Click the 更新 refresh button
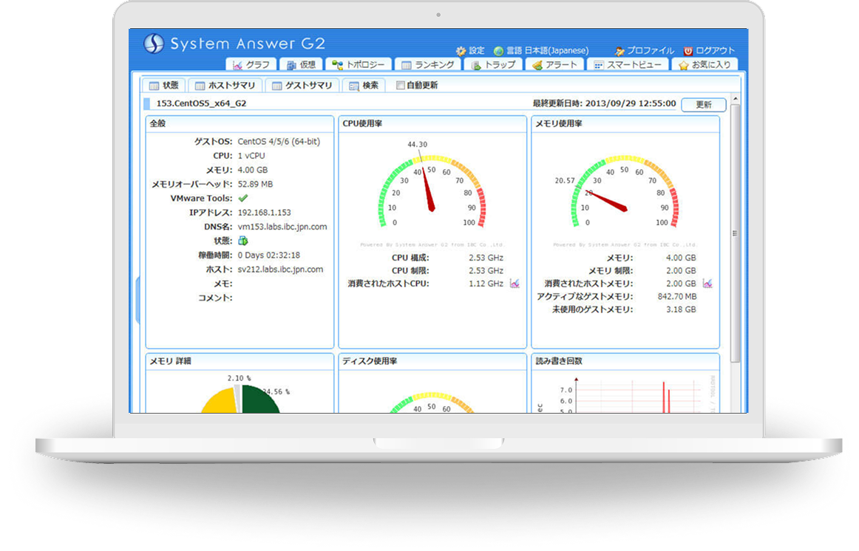Screen dimensions: 859x551 (703, 105)
